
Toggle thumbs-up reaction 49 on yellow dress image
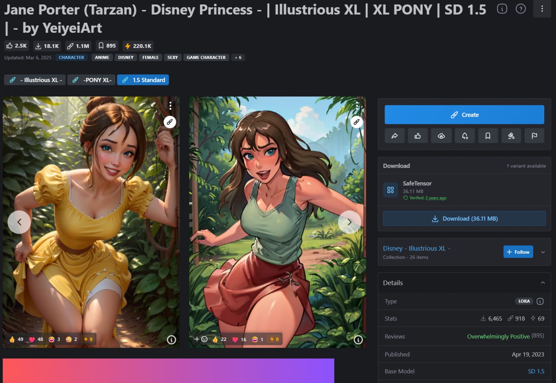click(x=16, y=339)
